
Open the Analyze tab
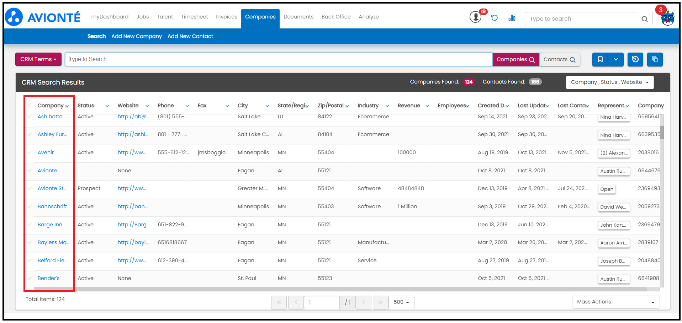(369, 17)
